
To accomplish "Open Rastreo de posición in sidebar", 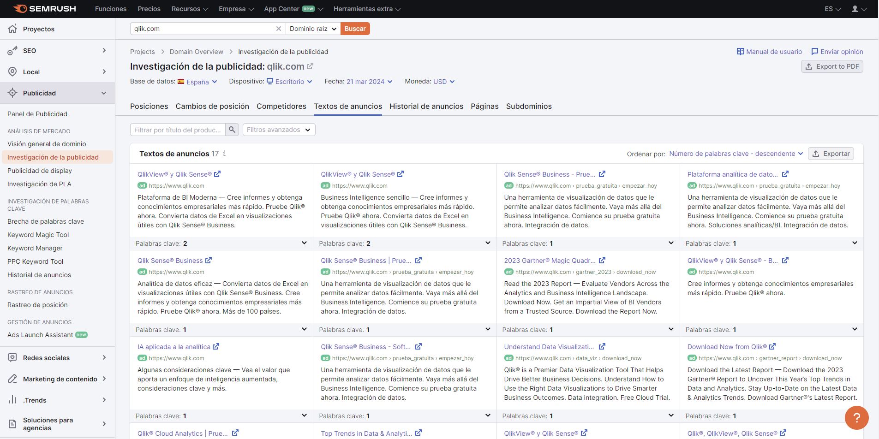I will coord(37,305).
